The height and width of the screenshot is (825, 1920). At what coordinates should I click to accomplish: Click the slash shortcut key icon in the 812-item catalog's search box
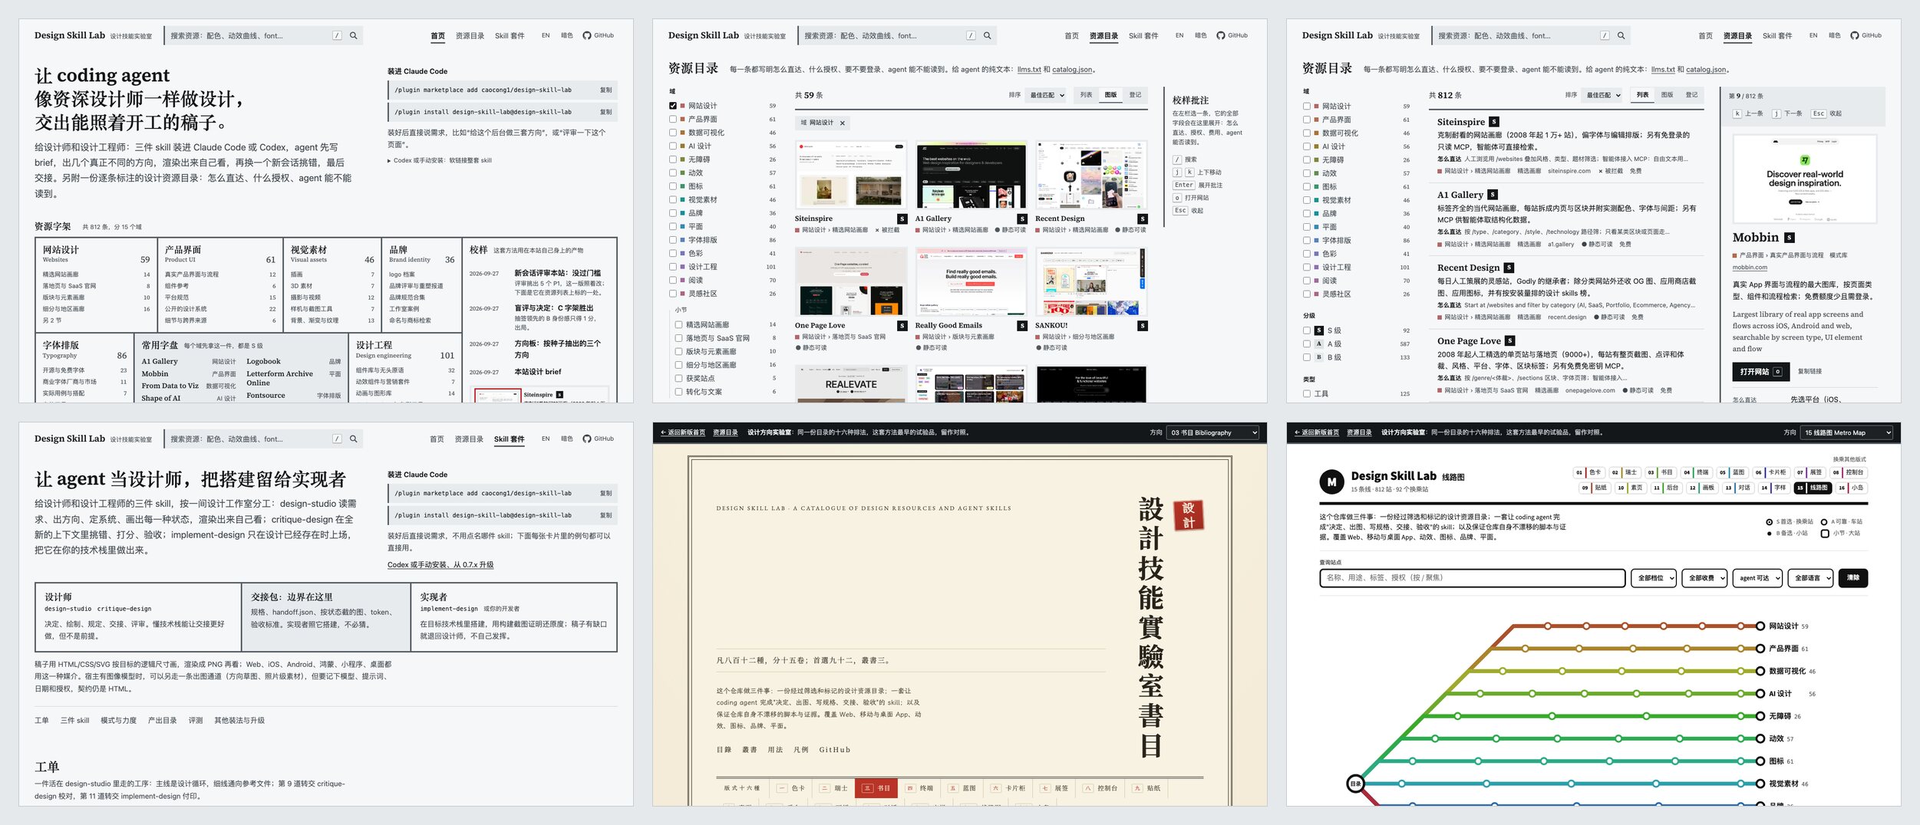[x=1605, y=35]
